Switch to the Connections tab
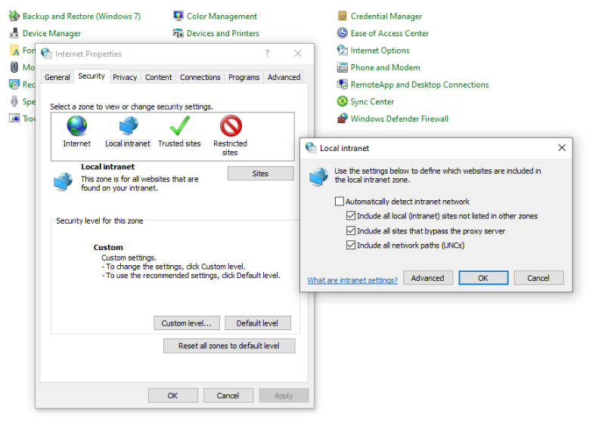Viewport: 605px width, 423px height. (x=200, y=77)
